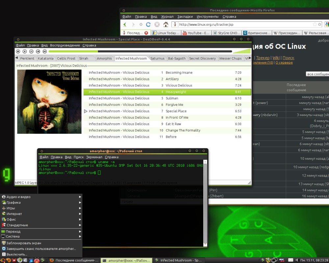The image size is (329, 263).
Task: Select the track 'Change The Formality'
Action: tap(167, 130)
